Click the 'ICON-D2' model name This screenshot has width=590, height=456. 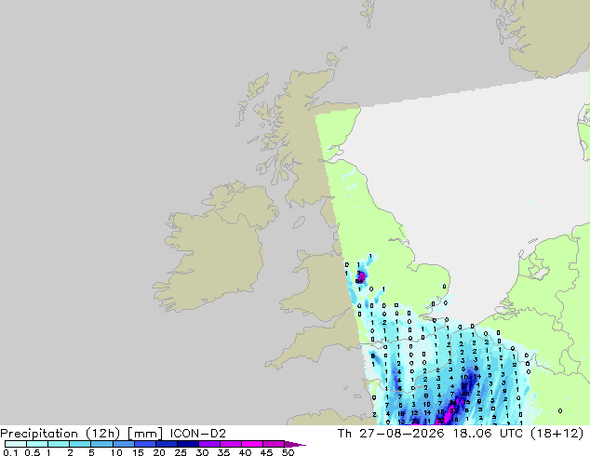click(198, 434)
